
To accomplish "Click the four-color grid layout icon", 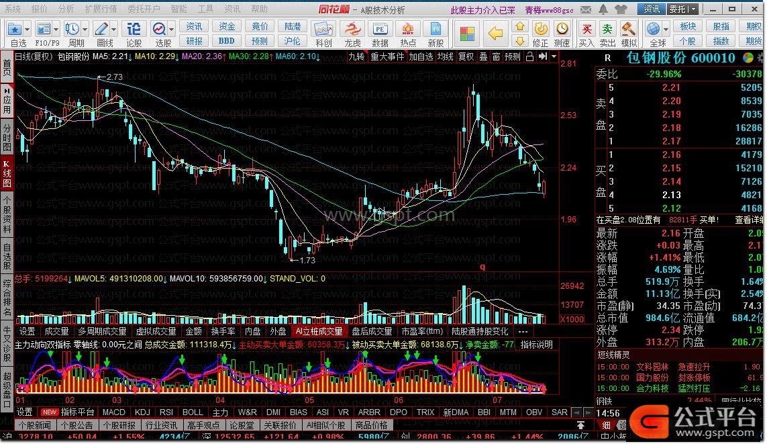I will (x=467, y=34).
